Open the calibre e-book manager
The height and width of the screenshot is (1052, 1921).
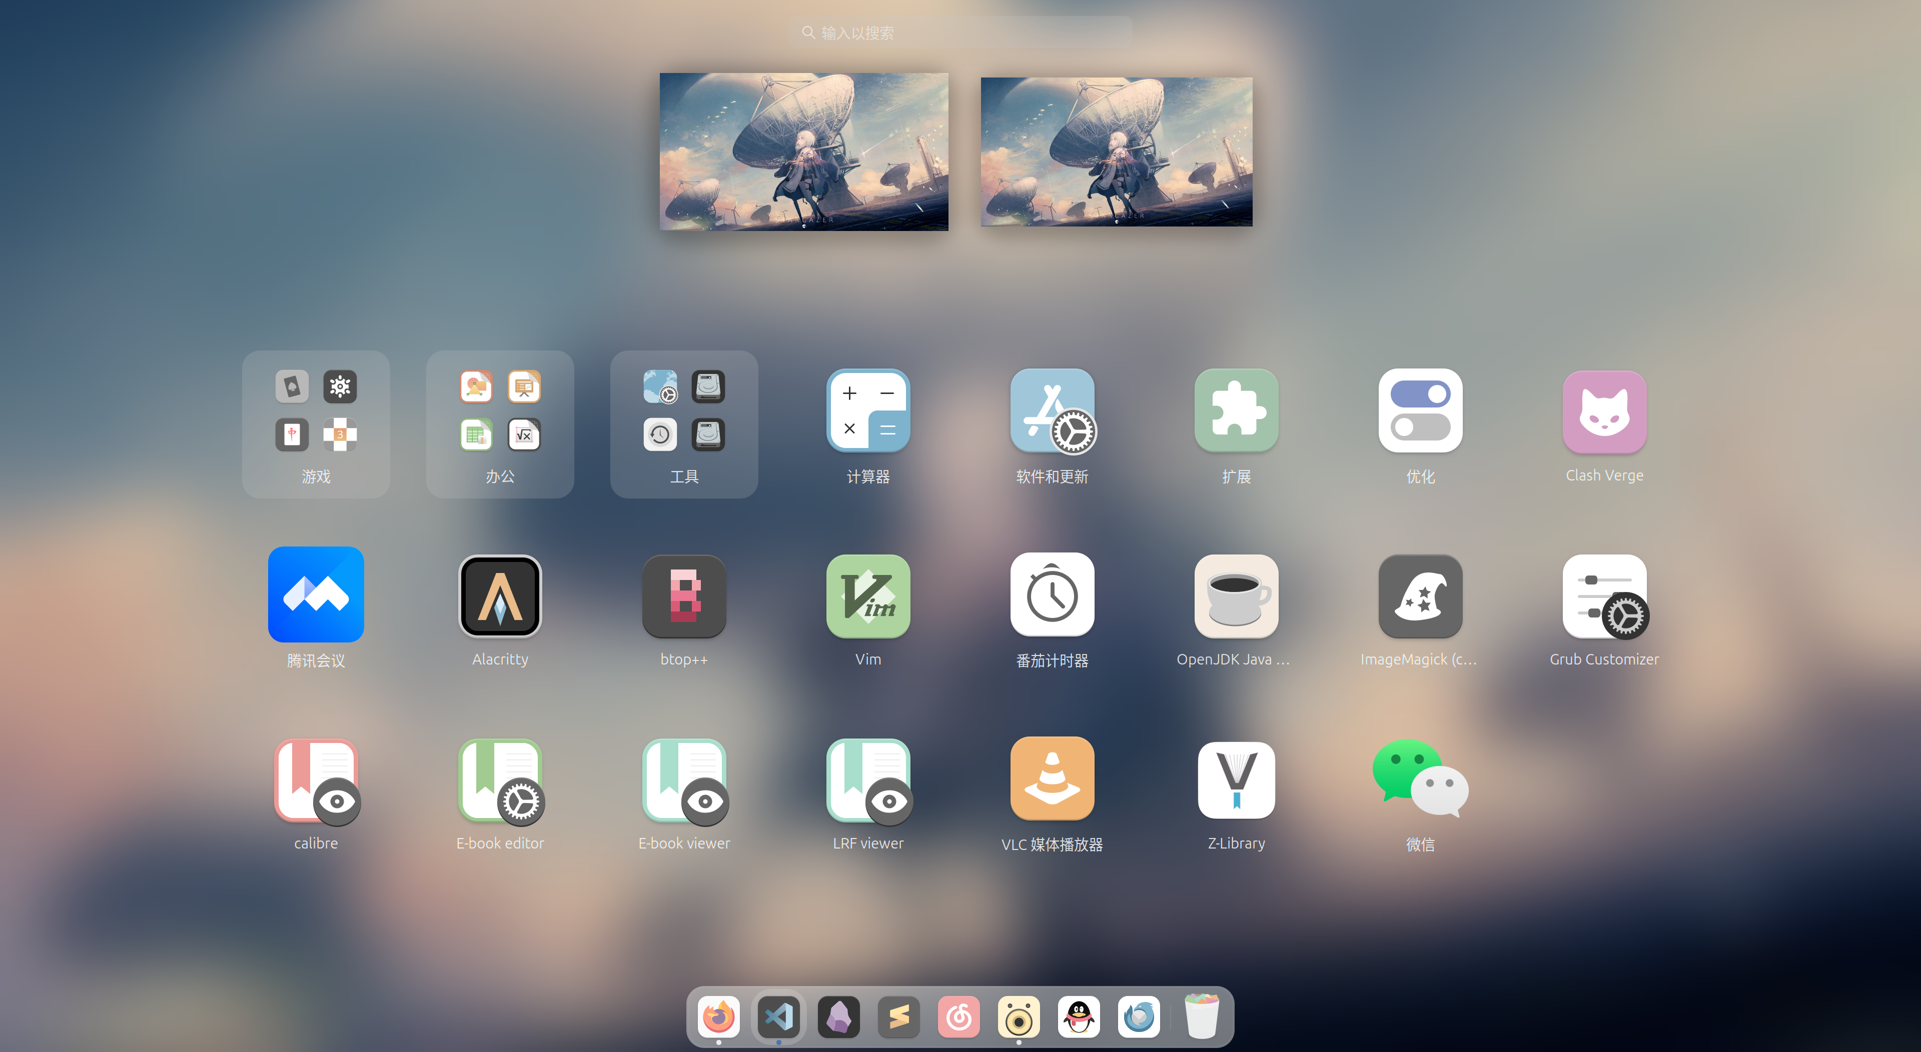316,780
